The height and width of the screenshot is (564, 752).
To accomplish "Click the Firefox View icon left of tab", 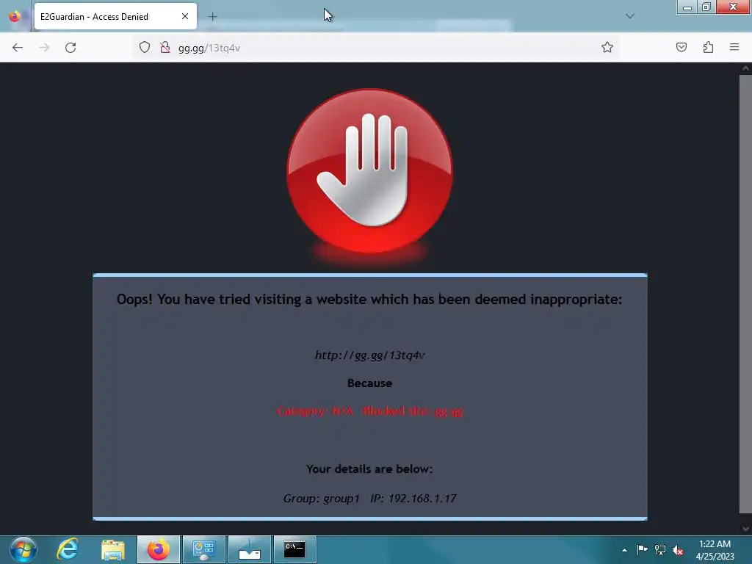I will [x=15, y=16].
